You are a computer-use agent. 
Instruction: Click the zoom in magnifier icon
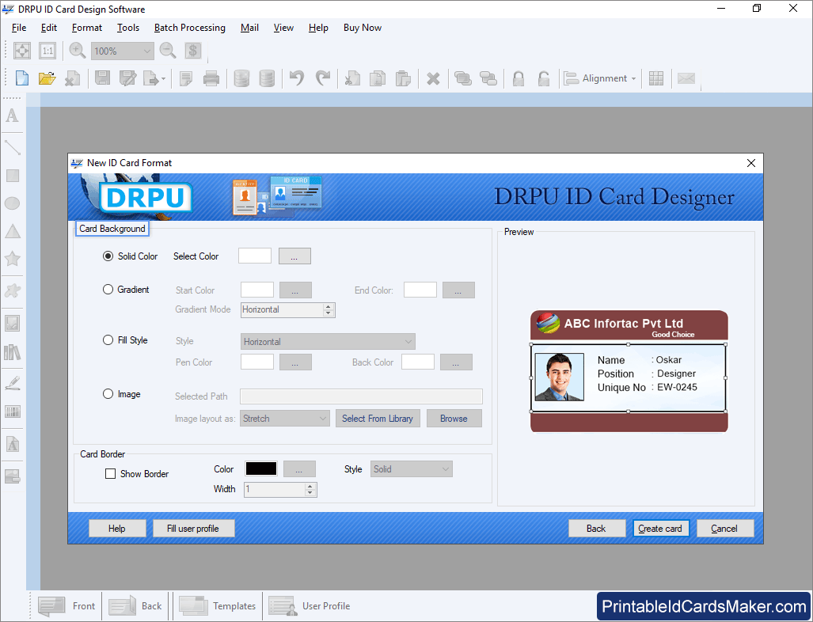point(78,51)
